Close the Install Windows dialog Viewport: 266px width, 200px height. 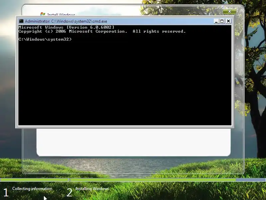[x=229, y=11]
